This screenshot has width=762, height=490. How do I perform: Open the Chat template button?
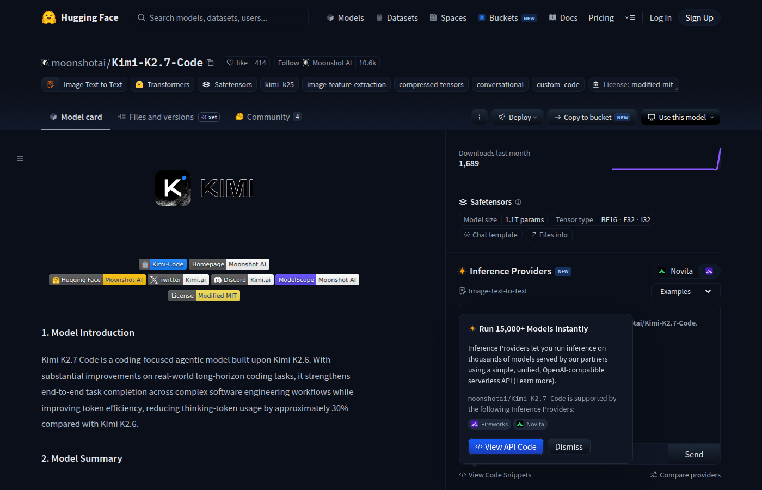pos(491,235)
